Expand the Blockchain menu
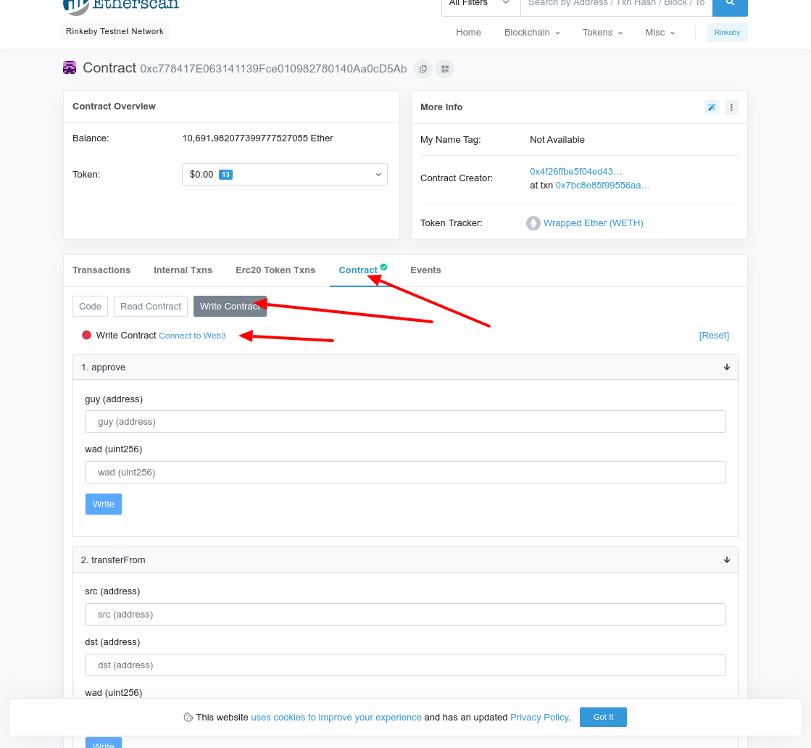This screenshot has width=811, height=748. pos(532,33)
